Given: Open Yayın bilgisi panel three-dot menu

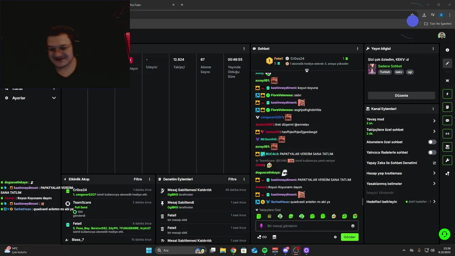Looking at the screenshot, I should coord(433,49).
